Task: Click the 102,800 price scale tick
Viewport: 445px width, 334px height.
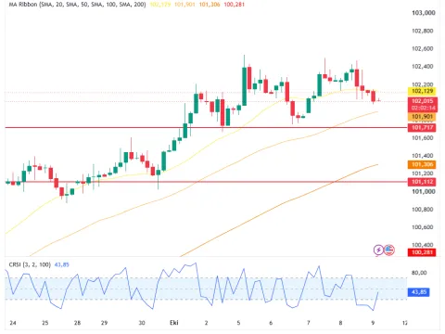Action: tap(423, 31)
